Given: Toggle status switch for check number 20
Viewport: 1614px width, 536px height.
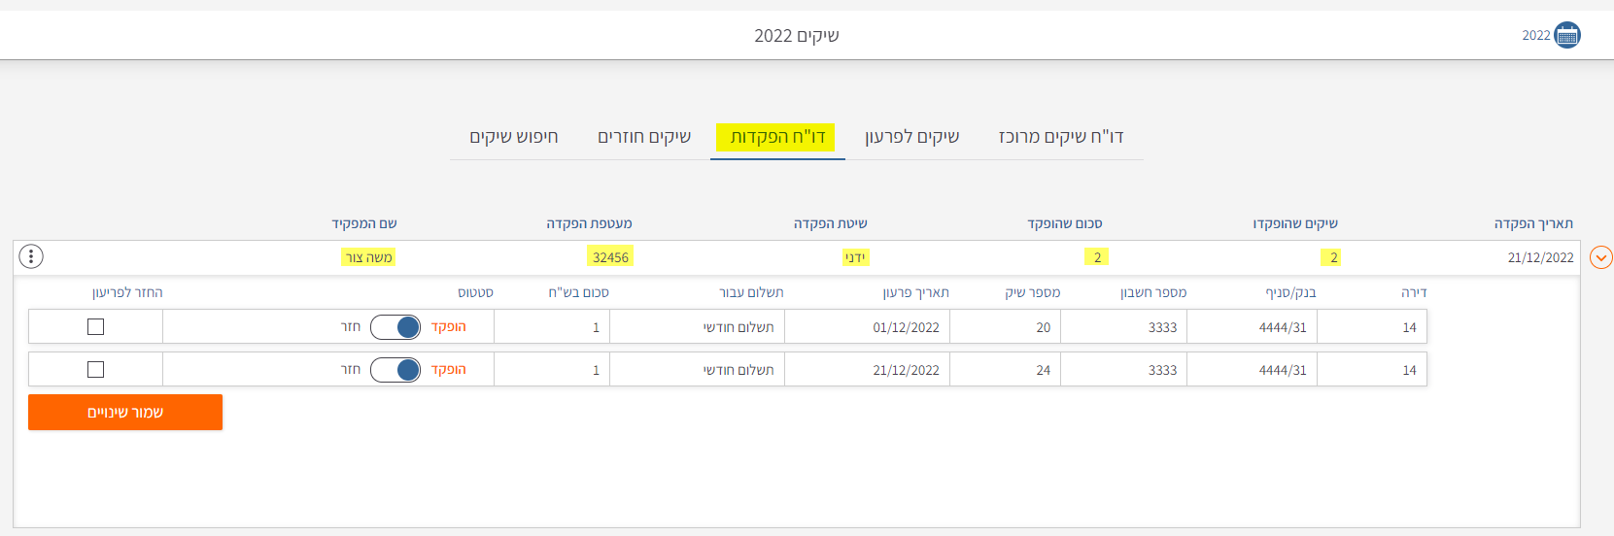Looking at the screenshot, I should tap(395, 327).
